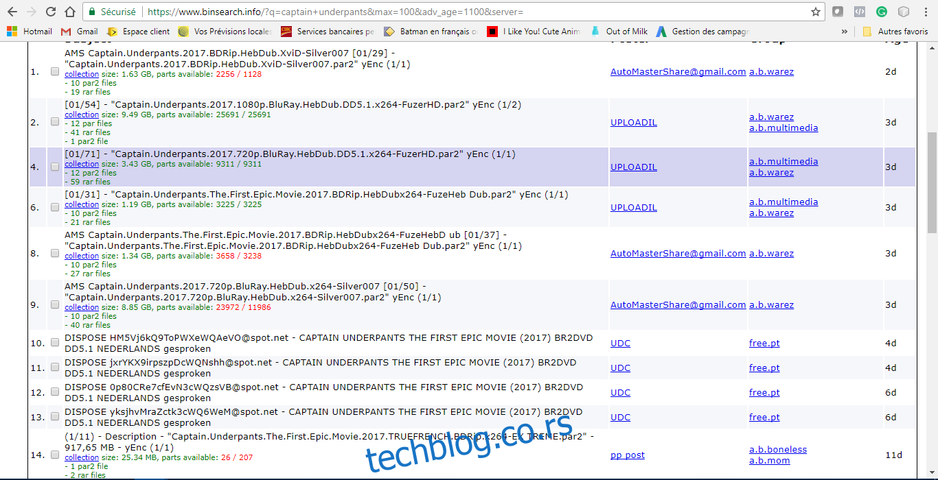Reload the current page
The image size is (938, 480).
point(51,12)
